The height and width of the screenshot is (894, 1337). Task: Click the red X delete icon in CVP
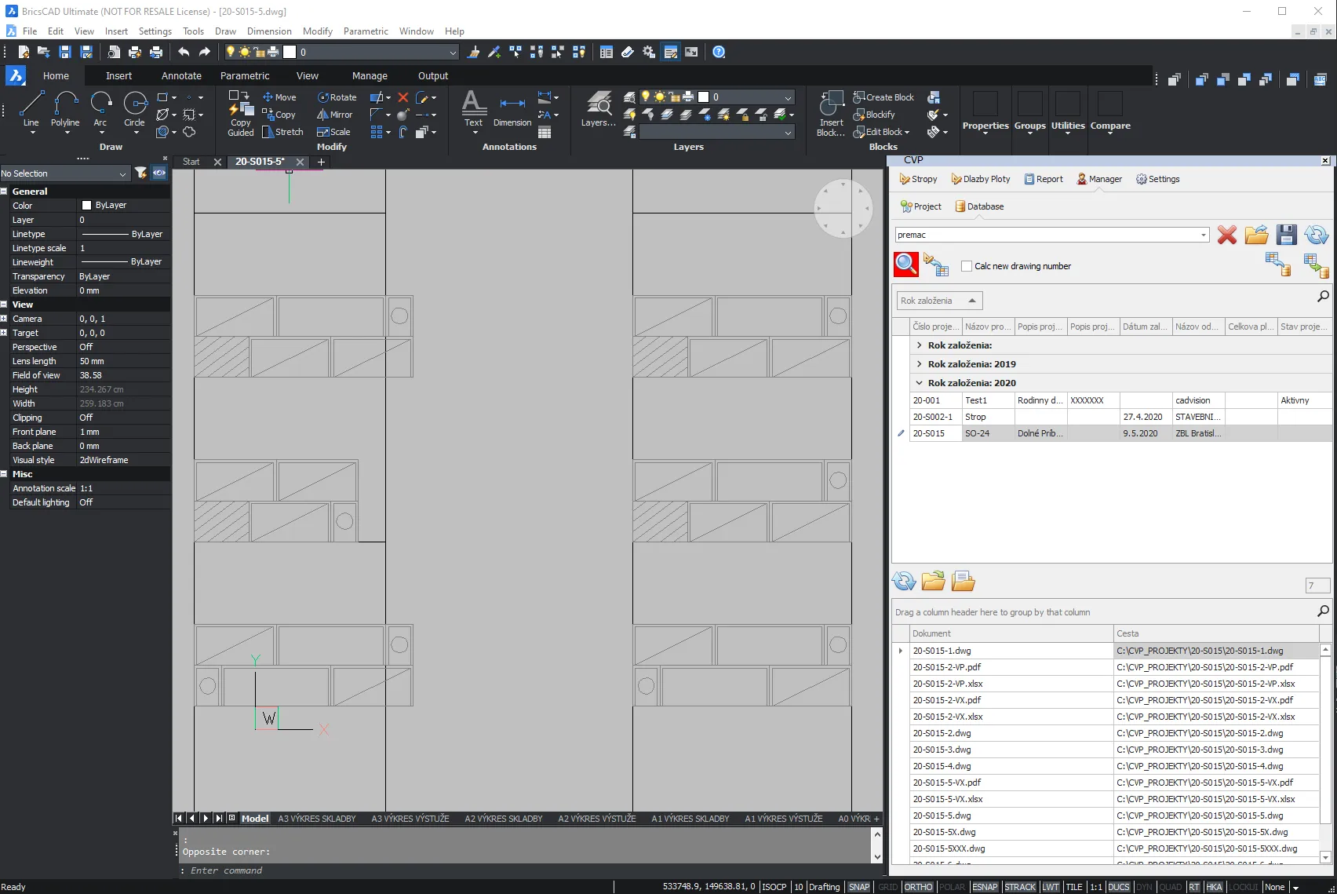click(x=1227, y=235)
